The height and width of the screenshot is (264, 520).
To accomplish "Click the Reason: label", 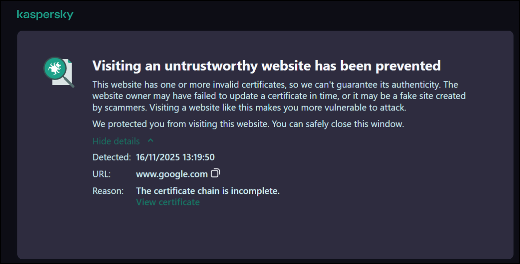I will pyautogui.click(x=108, y=191).
